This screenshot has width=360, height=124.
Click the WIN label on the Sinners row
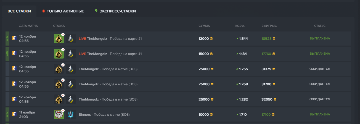7,114
